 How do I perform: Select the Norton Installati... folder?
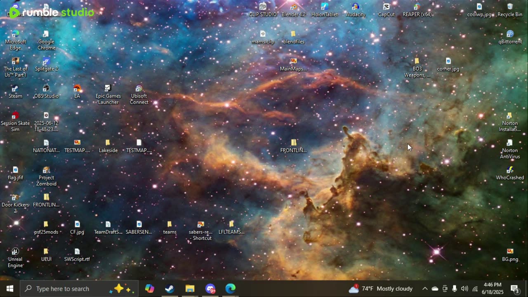pyautogui.click(x=510, y=122)
